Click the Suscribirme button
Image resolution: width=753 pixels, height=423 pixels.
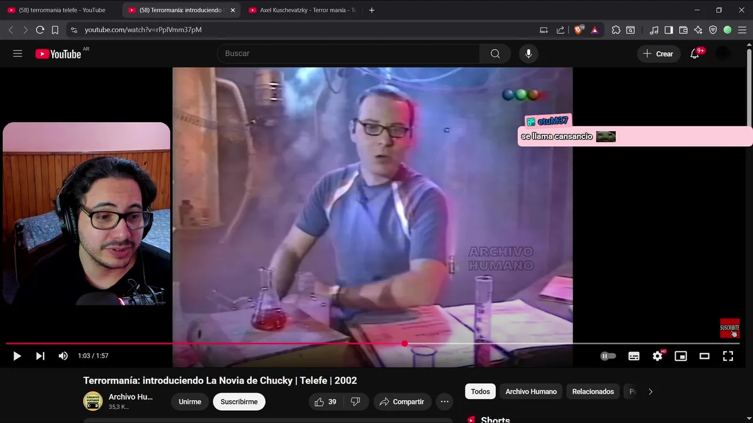click(239, 402)
